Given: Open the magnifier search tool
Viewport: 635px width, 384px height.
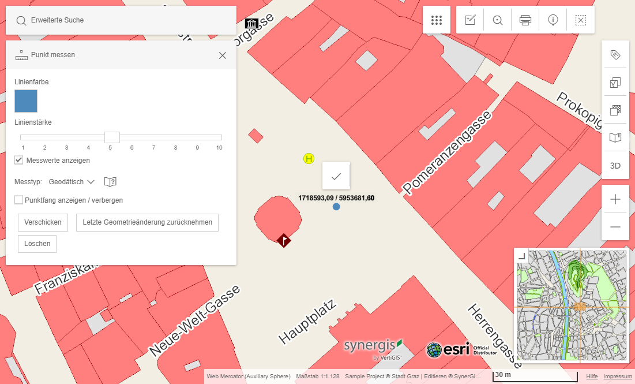Looking at the screenshot, I should coord(497,19).
